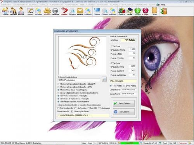Open the Finanças money icon
Viewport: 194px width, 145px height.
tap(122, 11)
